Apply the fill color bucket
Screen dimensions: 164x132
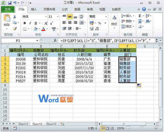click(36, 29)
